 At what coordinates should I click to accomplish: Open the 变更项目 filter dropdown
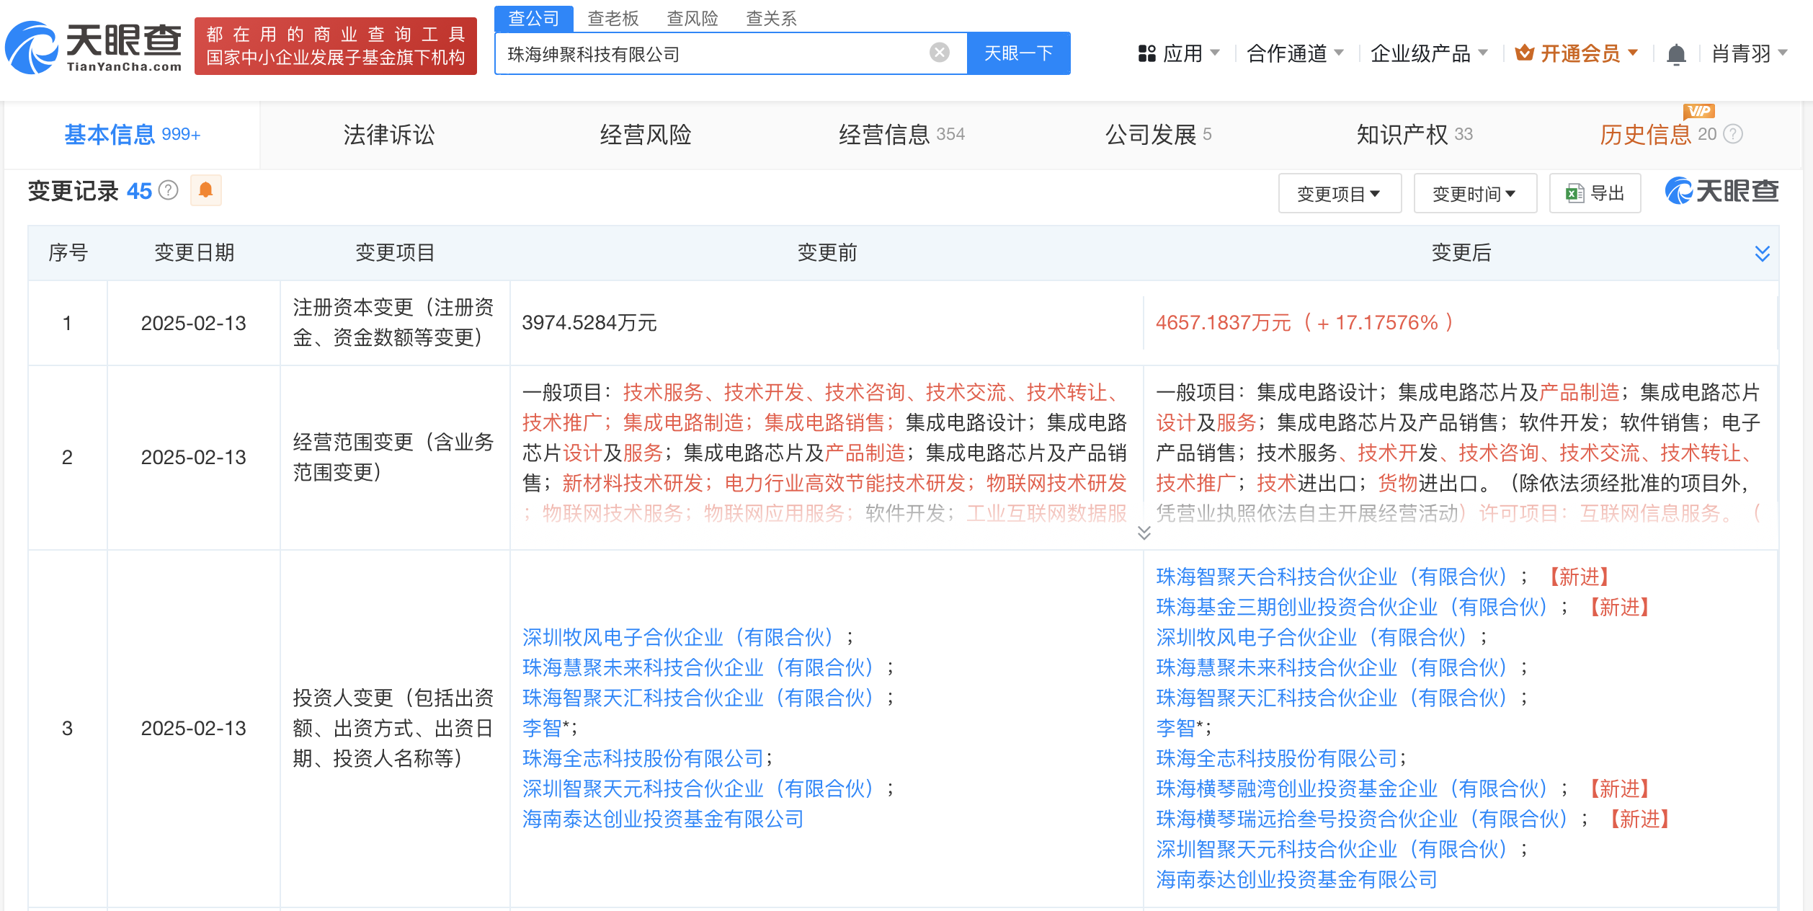click(x=1340, y=193)
